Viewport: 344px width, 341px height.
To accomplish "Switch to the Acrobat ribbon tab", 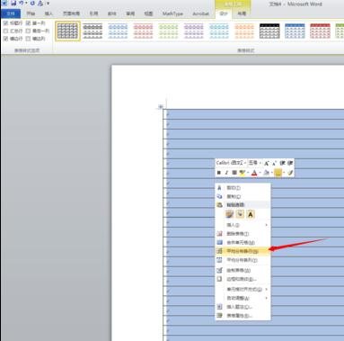I will [x=200, y=13].
